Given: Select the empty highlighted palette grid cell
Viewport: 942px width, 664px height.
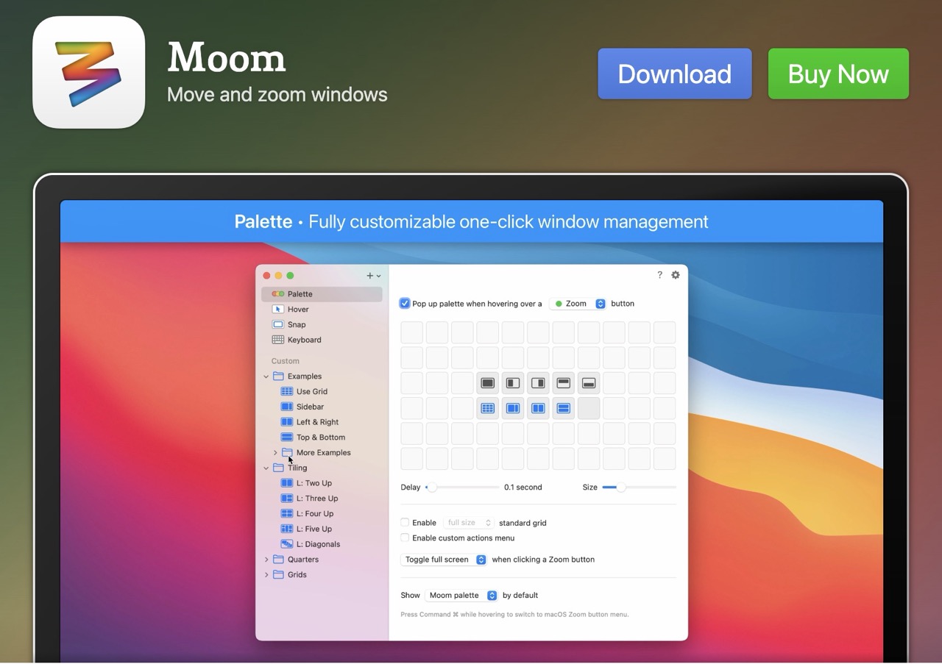Looking at the screenshot, I should 589,408.
